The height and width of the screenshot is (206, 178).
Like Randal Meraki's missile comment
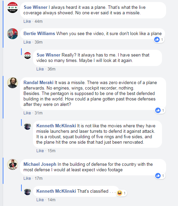point(27,113)
